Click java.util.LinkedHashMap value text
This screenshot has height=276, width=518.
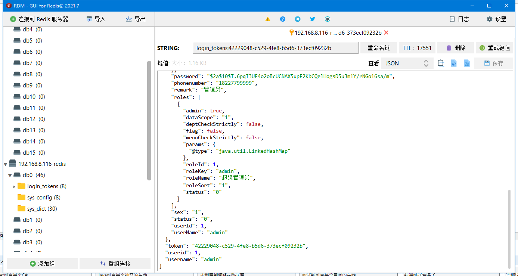pyautogui.click(x=253, y=151)
